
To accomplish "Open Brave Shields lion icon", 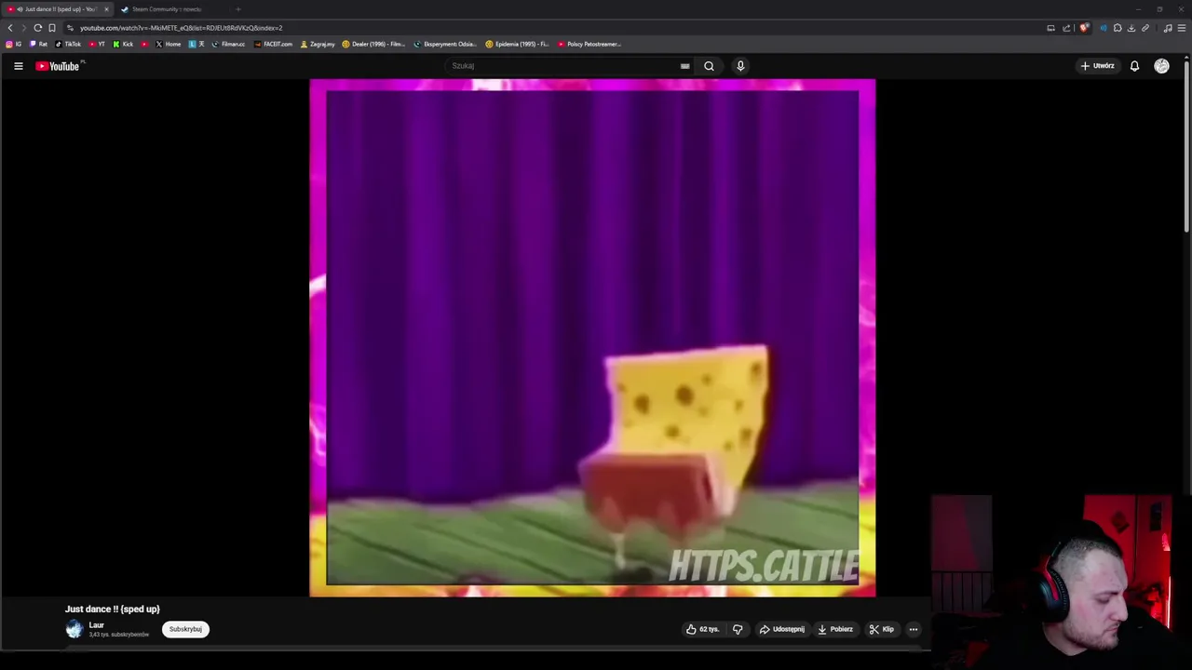I will pyautogui.click(x=1084, y=28).
